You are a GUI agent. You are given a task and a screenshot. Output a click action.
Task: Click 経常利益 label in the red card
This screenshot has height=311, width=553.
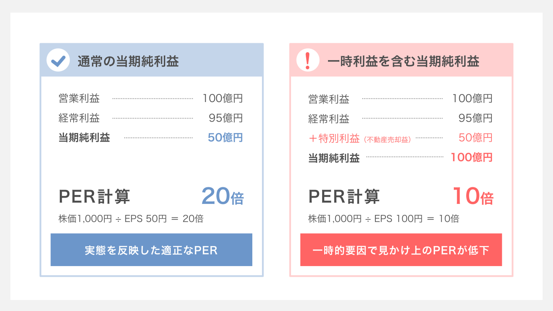click(329, 119)
